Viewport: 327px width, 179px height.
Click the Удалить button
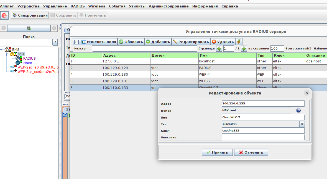coord(223,42)
